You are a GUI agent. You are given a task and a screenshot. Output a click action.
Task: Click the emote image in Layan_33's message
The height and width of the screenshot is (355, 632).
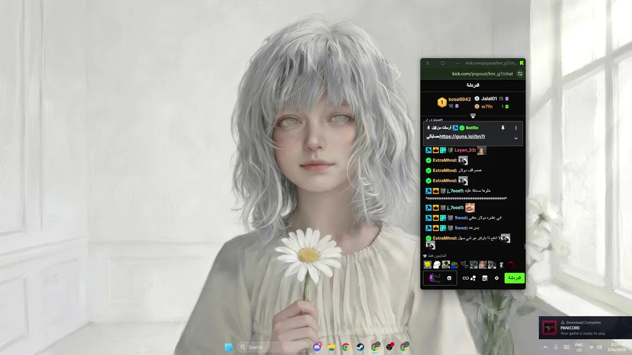481,150
